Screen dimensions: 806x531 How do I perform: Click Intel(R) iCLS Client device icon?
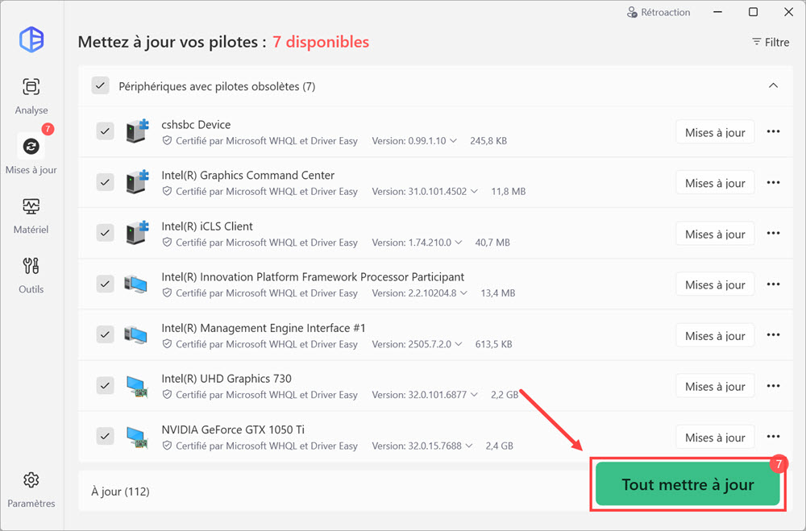(137, 234)
